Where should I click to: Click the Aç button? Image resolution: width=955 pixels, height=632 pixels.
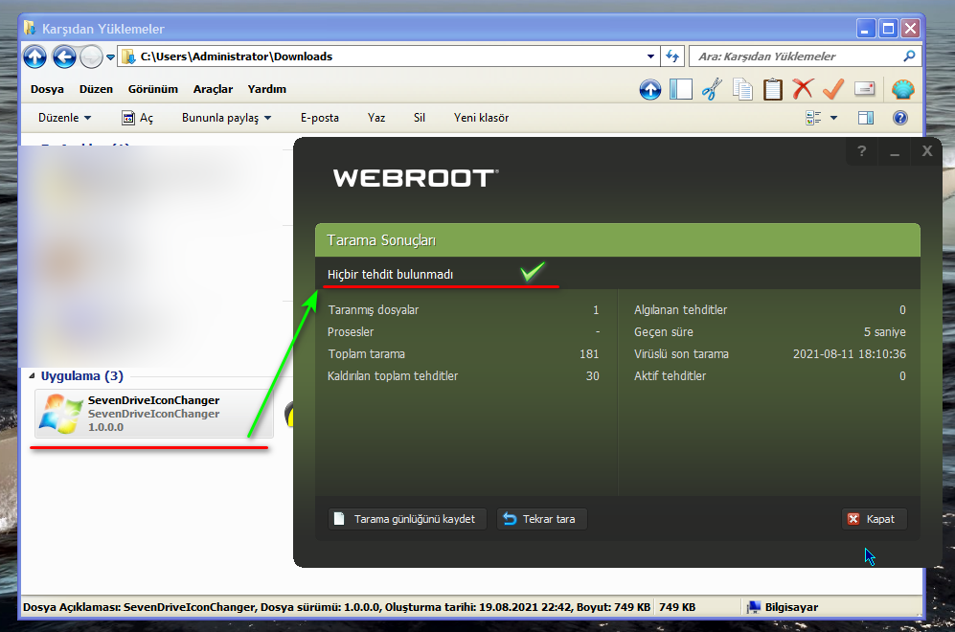point(138,118)
